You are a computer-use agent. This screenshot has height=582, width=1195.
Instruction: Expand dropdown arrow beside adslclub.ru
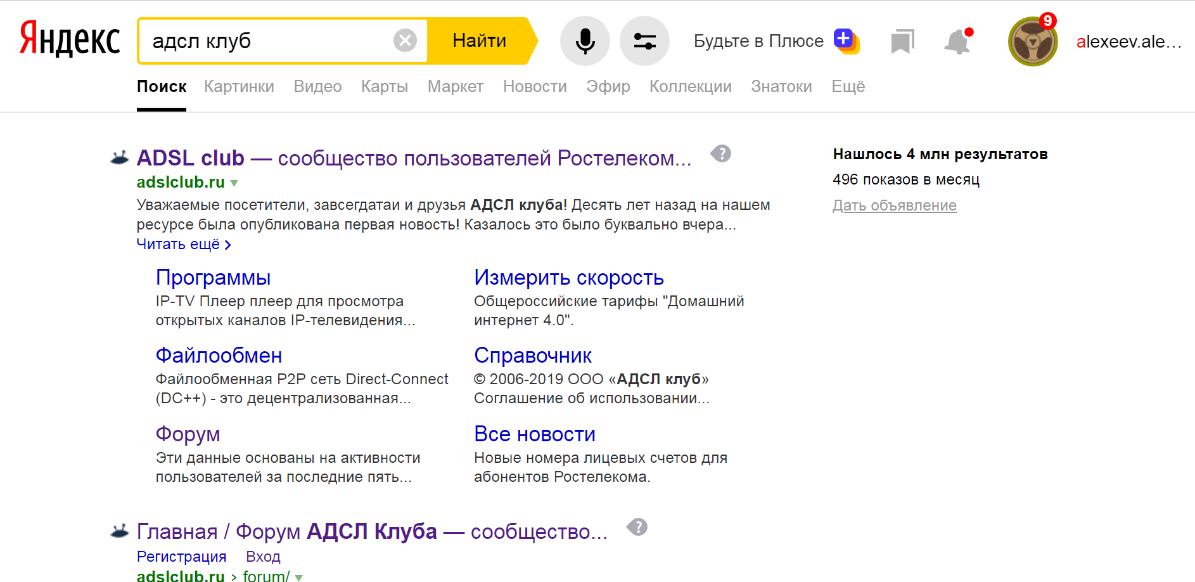pyautogui.click(x=234, y=183)
